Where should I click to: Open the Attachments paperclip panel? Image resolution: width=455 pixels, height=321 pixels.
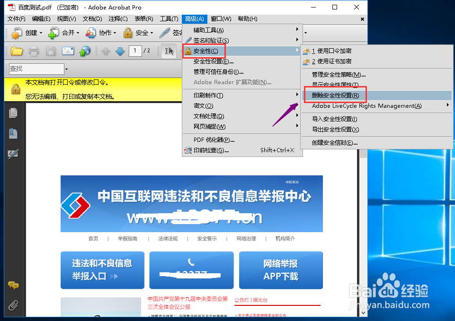pyautogui.click(x=13, y=305)
